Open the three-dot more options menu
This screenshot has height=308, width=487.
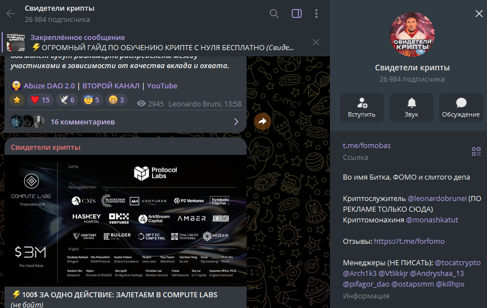coord(316,14)
